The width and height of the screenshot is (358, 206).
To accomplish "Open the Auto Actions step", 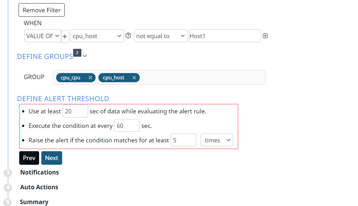I will click(39, 187).
